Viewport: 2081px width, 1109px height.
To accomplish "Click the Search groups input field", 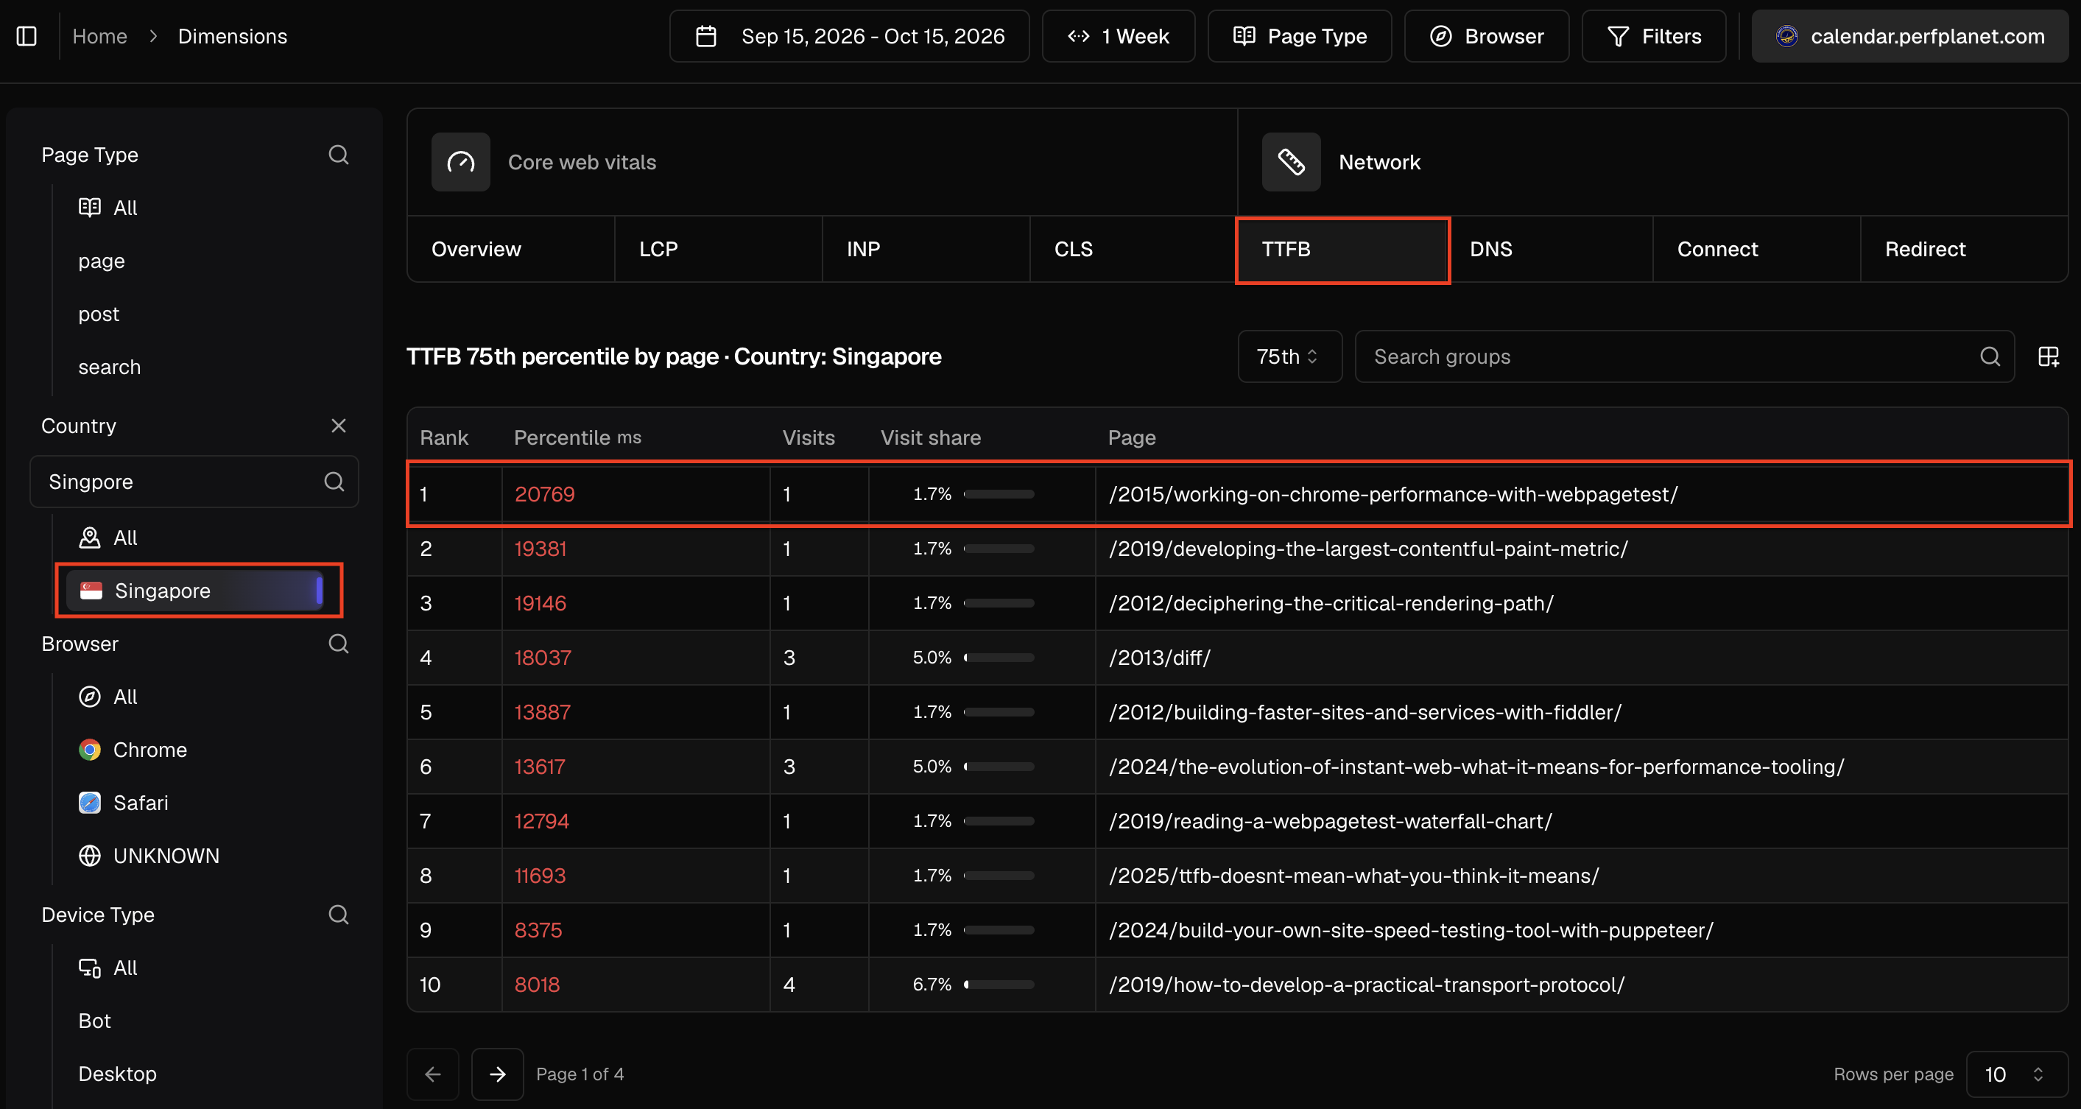I will tap(1684, 356).
